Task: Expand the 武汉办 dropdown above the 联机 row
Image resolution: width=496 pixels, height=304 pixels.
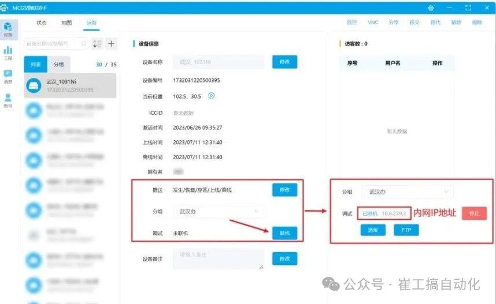Action: tap(219, 212)
